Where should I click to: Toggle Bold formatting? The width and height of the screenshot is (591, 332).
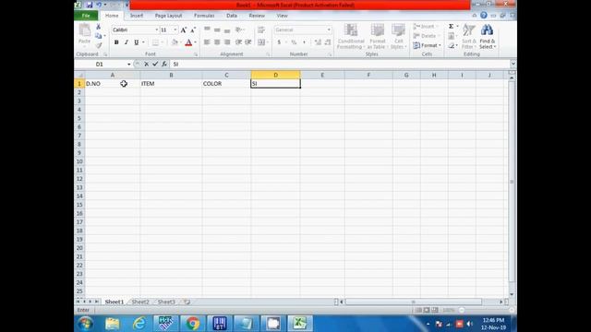116,42
